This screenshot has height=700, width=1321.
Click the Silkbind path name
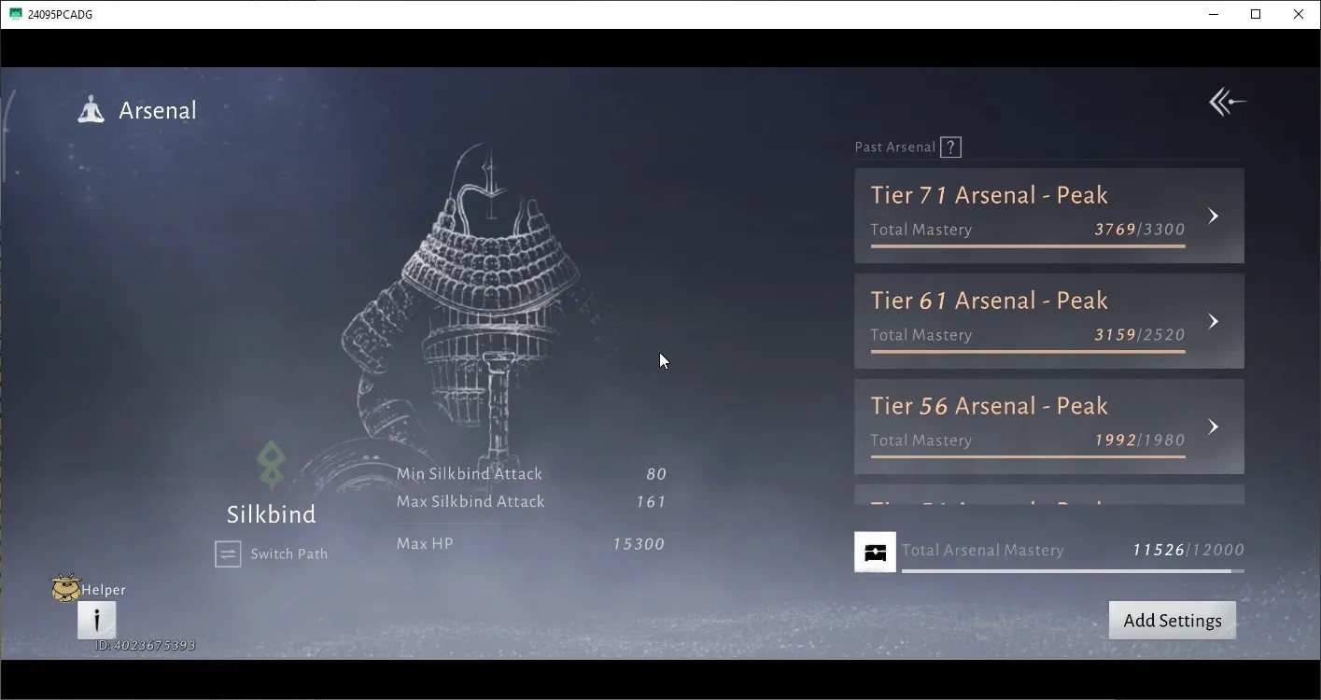272,514
